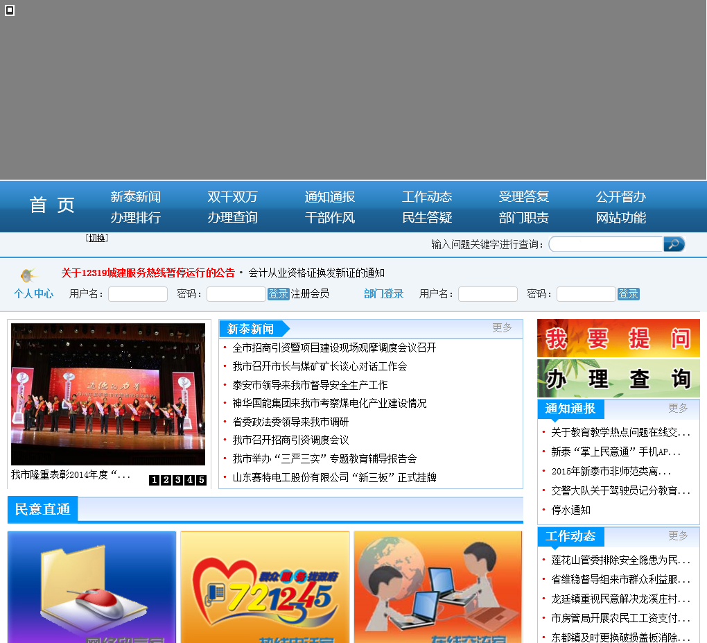Screen dimensions: 707x643
Task: Open 办理查询 in the navigation bar
Action: coord(233,218)
